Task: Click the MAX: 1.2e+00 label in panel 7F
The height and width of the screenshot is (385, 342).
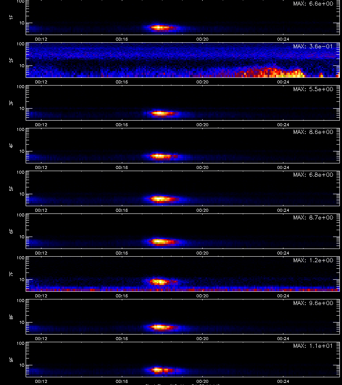Action: coord(313,260)
